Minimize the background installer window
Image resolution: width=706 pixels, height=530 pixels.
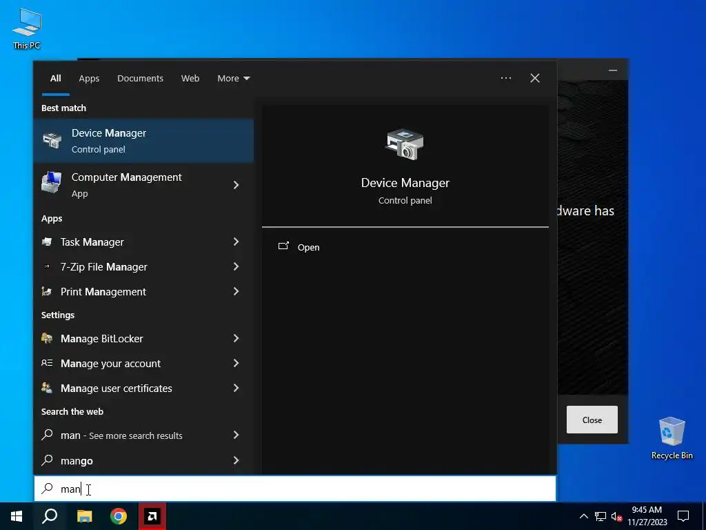[x=612, y=70]
